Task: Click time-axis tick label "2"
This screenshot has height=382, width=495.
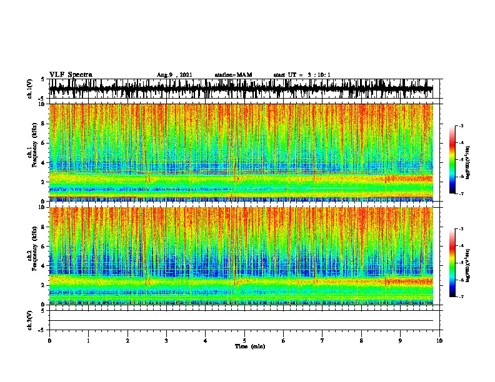Action: click(x=127, y=341)
